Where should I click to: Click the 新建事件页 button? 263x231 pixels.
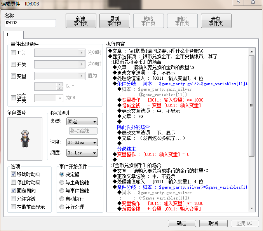pyautogui.click(x=81, y=21)
